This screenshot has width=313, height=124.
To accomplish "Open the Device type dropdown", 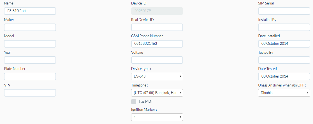I will (157, 76).
